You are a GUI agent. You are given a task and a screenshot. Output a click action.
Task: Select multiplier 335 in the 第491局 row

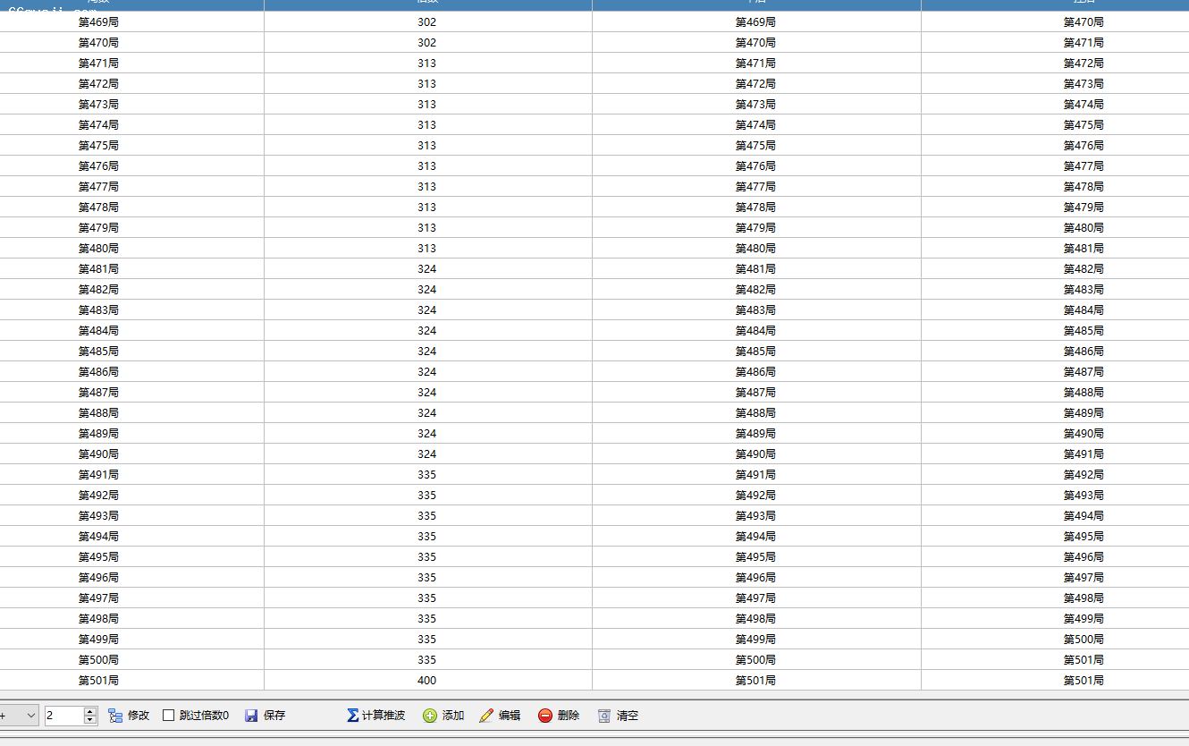(427, 475)
